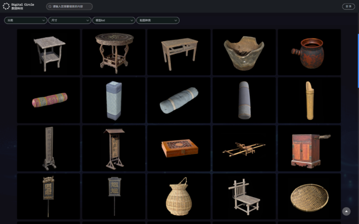Open the 模型lod dropdown
Viewport: 359px width, 224px height.
114,21
